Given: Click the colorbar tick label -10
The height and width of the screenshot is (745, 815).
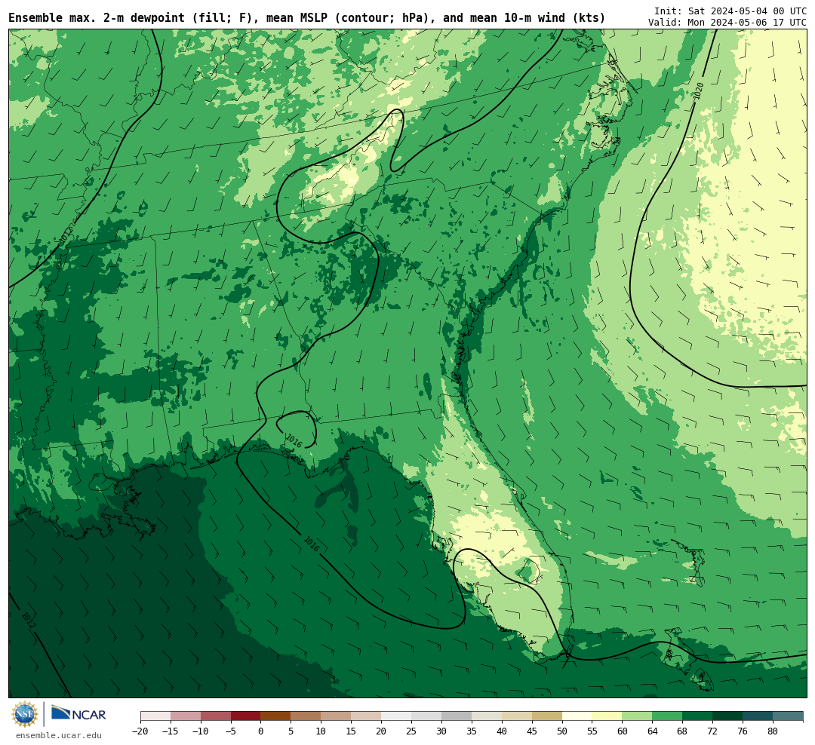Looking at the screenshot, I should click(x=201, y=731).
